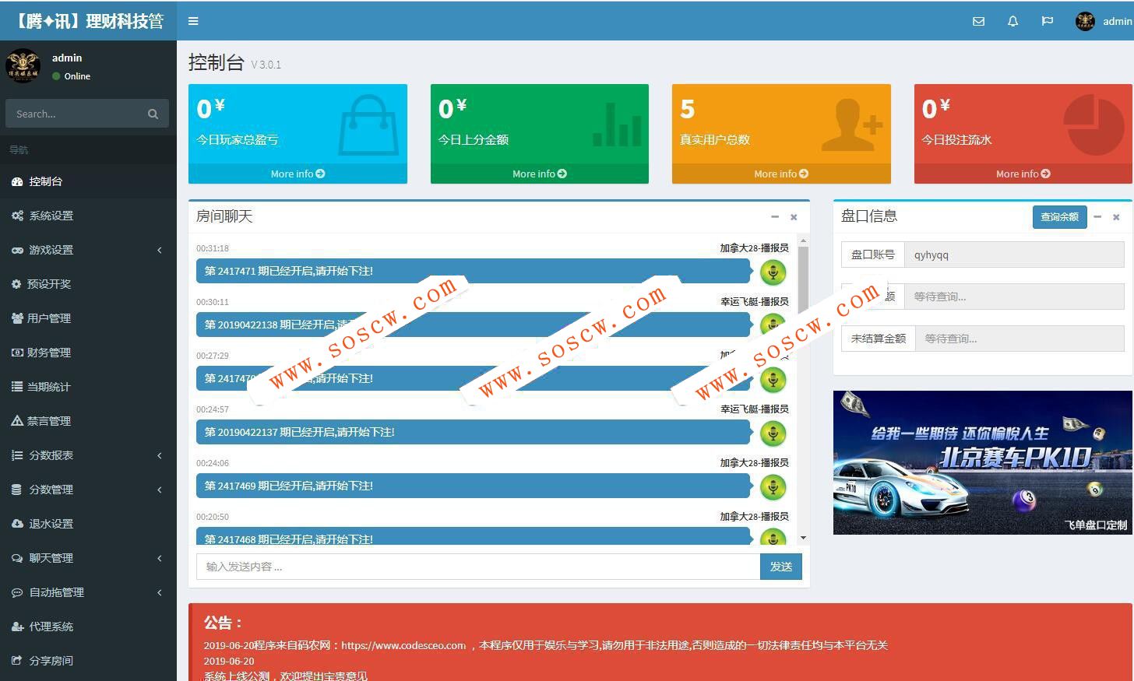Click the 腾讯理财科技管 logo title
This screenshot has width=1134, height=681.
point(88,21)
